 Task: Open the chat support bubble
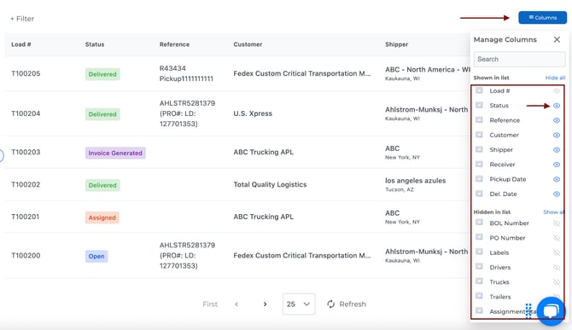coord(551,311)
